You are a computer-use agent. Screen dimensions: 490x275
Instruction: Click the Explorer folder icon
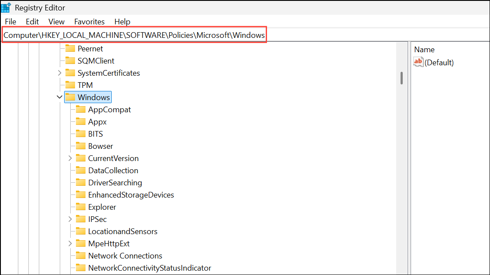pyautogui.click(x=81, y=207)
